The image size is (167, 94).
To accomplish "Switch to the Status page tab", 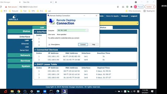I will coord(103,27).
